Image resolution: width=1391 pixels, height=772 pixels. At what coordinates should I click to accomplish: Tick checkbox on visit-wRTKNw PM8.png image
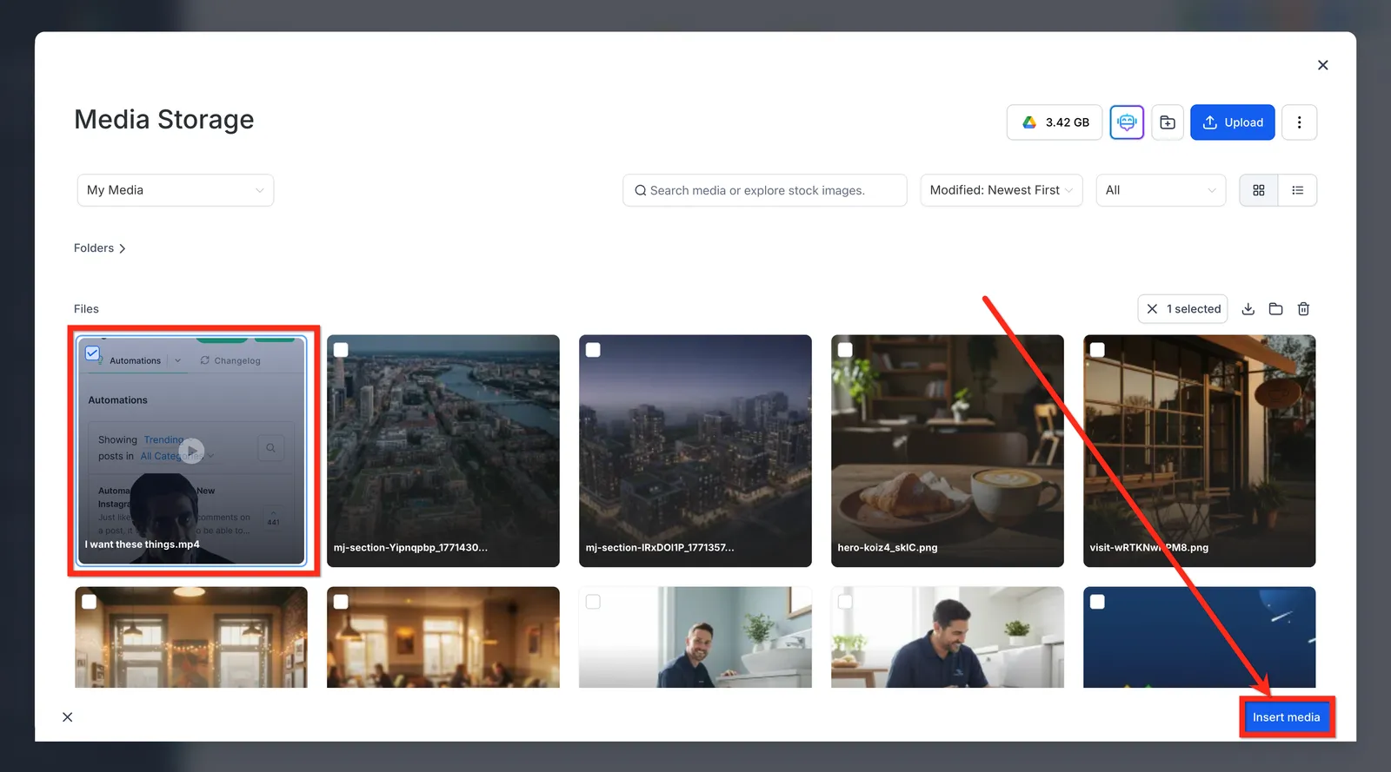[x=1097, y=350]
